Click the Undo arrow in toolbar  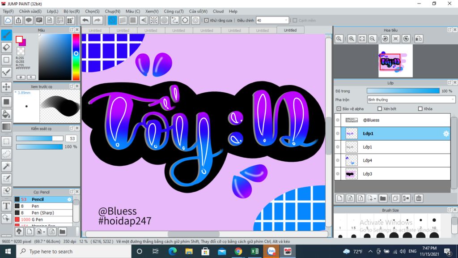pos(85,21)
